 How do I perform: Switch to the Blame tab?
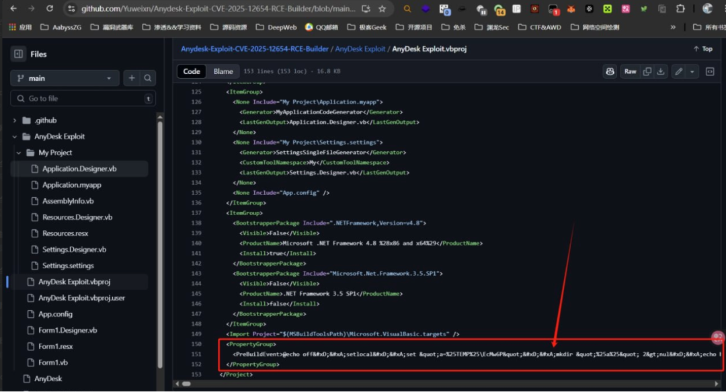pyautogui.click(x=223, y=71)
